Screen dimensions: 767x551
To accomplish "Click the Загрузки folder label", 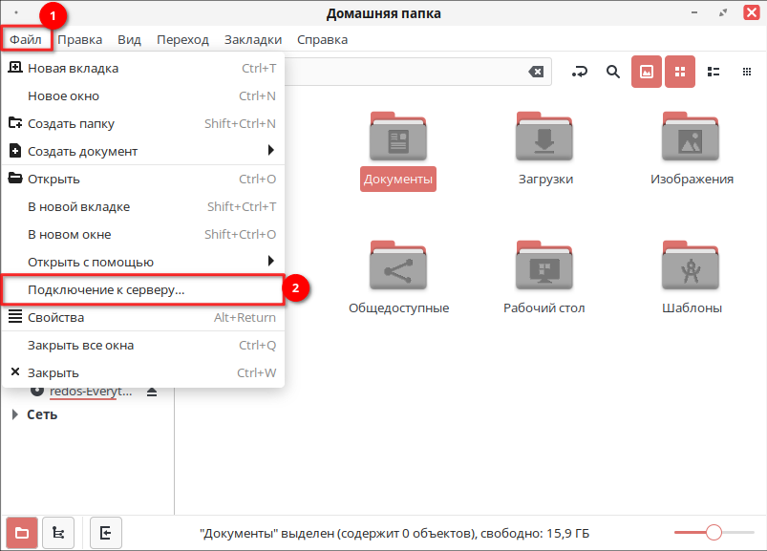I will [545, 179].
